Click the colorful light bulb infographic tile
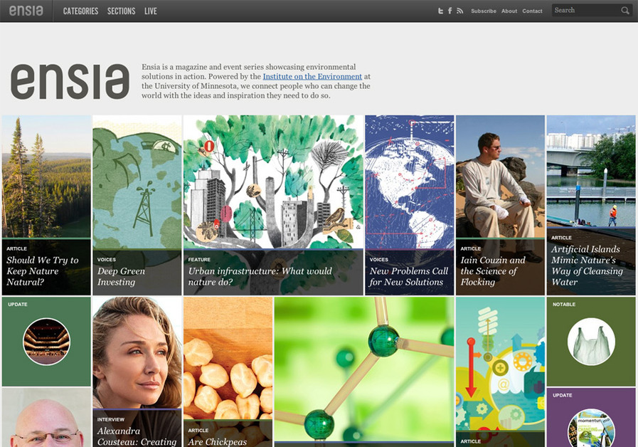This screenshot has height=447, width=638. (500, 363)
